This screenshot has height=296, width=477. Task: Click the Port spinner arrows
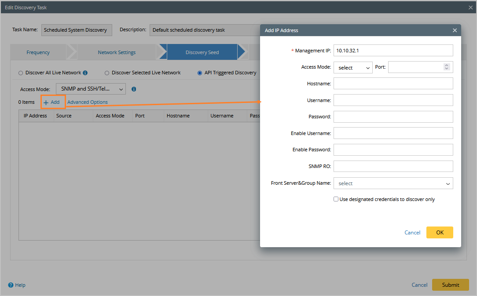point(447,67)
